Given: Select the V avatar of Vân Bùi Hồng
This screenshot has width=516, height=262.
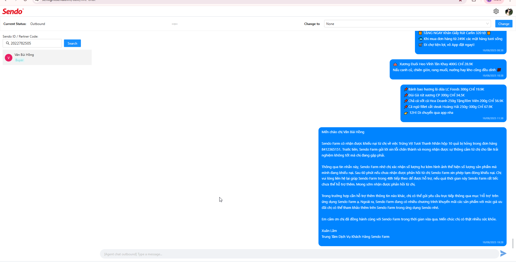Looking at the screenshot, I should (x=9, y=58).
